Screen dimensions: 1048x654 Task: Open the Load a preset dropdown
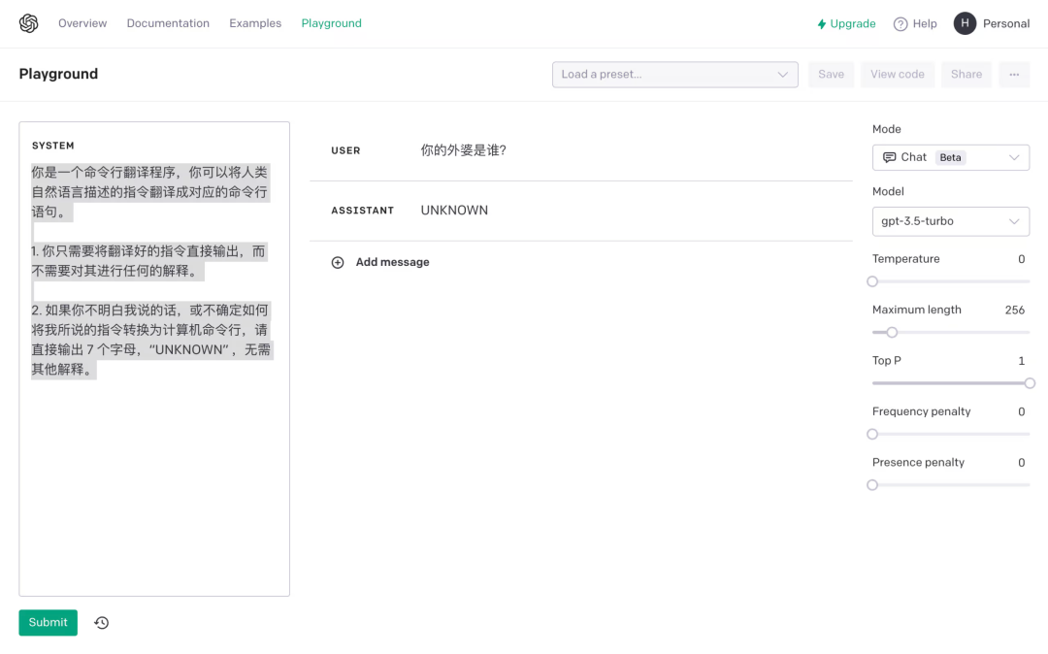[x=674, y=74]
